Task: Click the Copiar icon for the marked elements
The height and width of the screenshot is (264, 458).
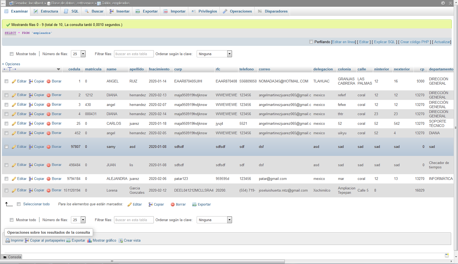Action: (x=151, y=204)
